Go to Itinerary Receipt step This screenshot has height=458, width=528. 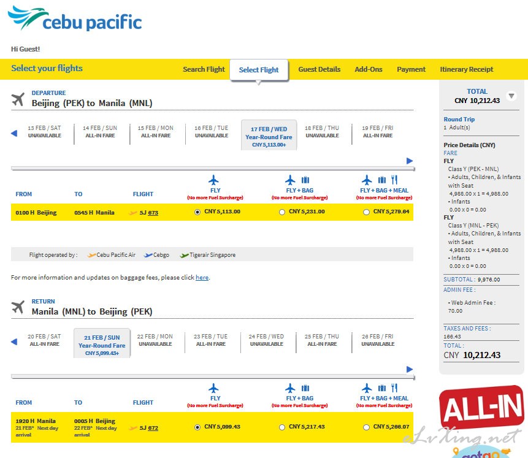467,69
